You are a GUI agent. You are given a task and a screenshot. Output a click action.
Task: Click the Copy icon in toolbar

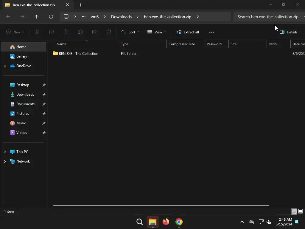point(51,32)
